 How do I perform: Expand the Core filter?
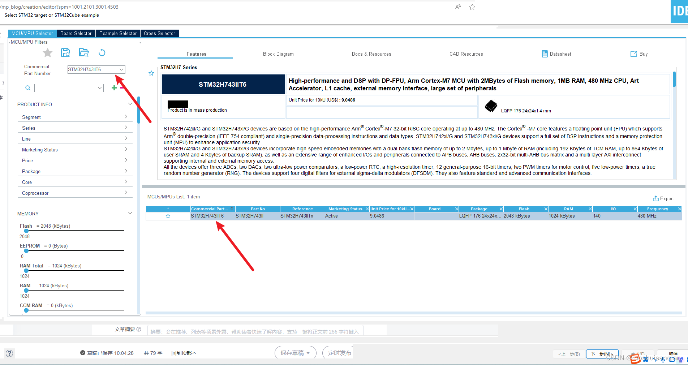tap(126, 182)
